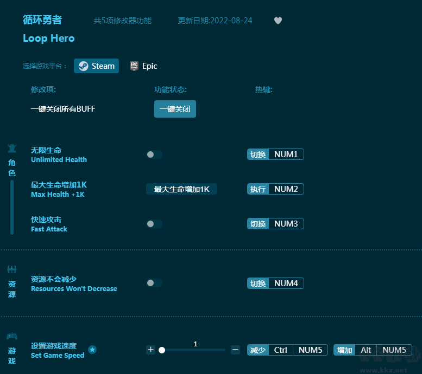Click the 共5项修改器功能 text
The width and height of the screenshot is (422, 374).
[x=122, y=21]
